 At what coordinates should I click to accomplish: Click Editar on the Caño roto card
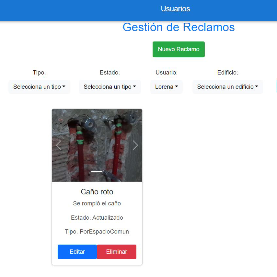pos(77,252)
